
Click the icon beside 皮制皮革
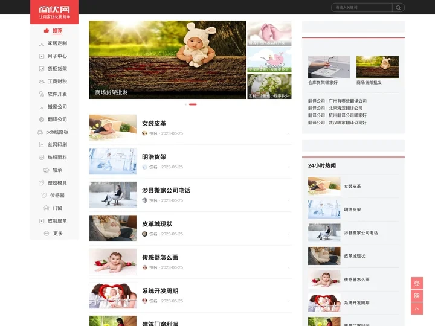tap(42, 221)
